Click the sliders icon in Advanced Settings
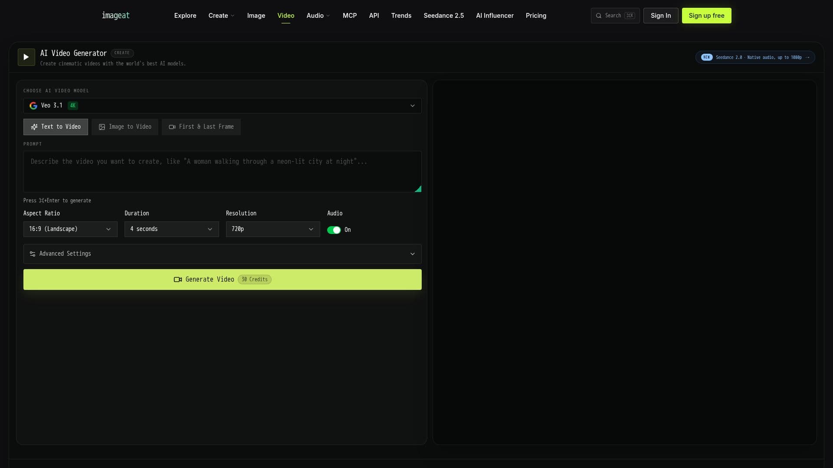833x468 pixels. click(x=33, y=254)
